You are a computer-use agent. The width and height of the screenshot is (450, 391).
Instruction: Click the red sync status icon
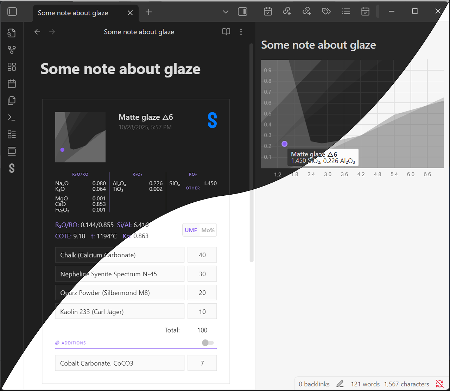pyautogui.click(x=439, y=384)
